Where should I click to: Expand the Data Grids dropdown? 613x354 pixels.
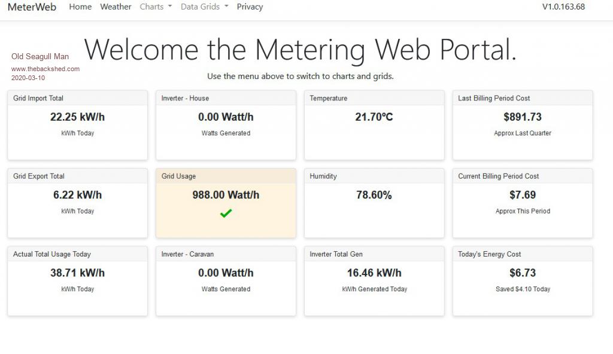[204, 7]
